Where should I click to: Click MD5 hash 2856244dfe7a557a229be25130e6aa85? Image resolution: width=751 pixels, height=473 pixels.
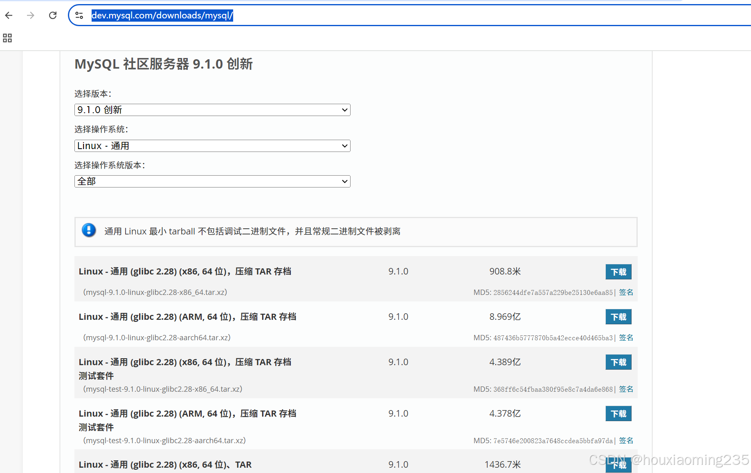pyautogui.click(x=553, y=292)
